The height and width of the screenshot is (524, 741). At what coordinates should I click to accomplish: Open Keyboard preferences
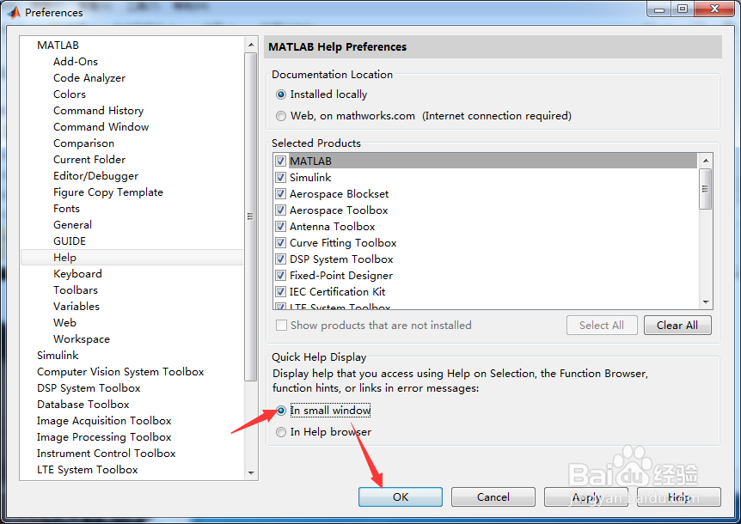[77, 274]
